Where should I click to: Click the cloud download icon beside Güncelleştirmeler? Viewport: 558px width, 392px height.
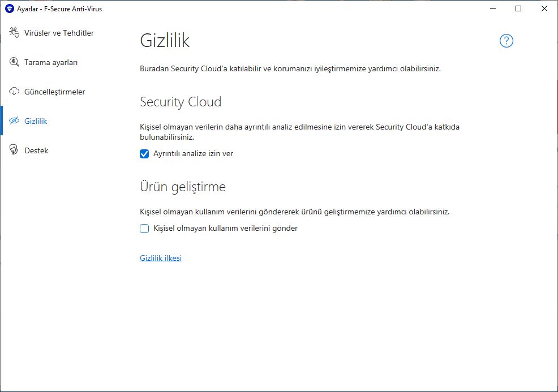point(14,92)
